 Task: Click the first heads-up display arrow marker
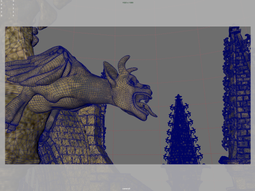pos(2,1)
